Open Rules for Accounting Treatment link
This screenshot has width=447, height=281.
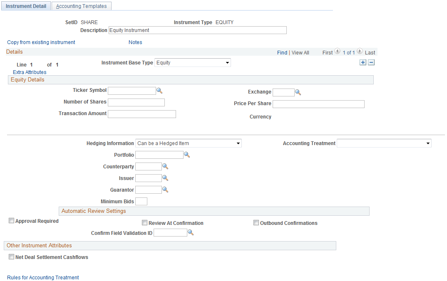click(43, 277)
